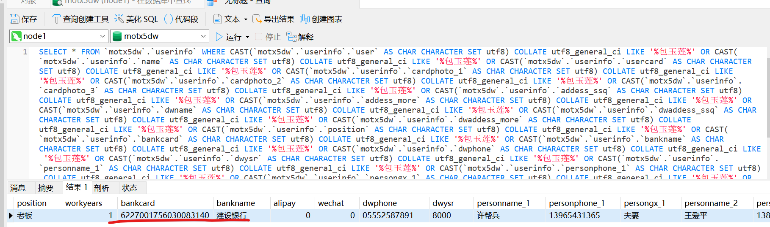Image resolution: width=770 pixels, height=227 pixels.
Task: Click the personname_1 column header
Action: [510, 203]
